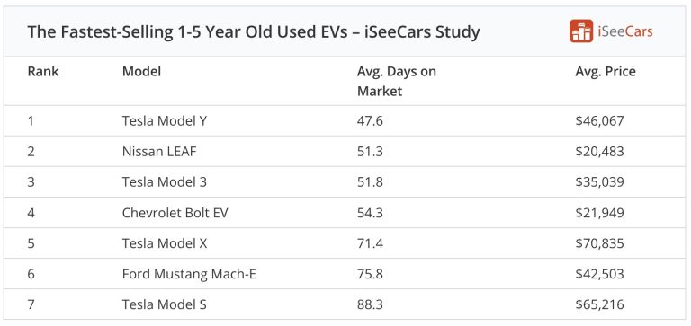Screen dimensions: 691x326
Task: Click the iSeeCars logo icon
Action: coord(581,31)
